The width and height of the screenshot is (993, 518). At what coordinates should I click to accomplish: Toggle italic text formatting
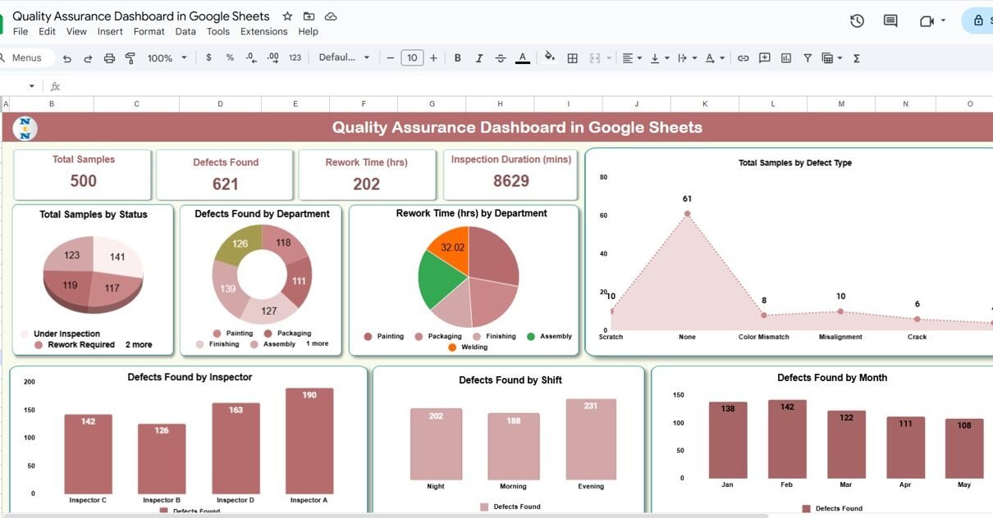(479, 58)
